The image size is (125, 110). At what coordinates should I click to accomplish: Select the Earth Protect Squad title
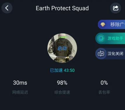[62, 8]
